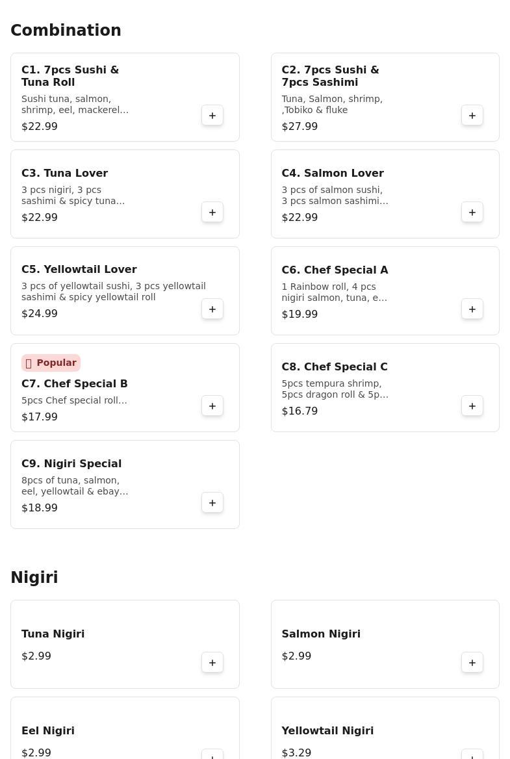Add C1. 7pcs Sushi & Tuna Roll
510x759 pixels.
click(x=212, y=115)
